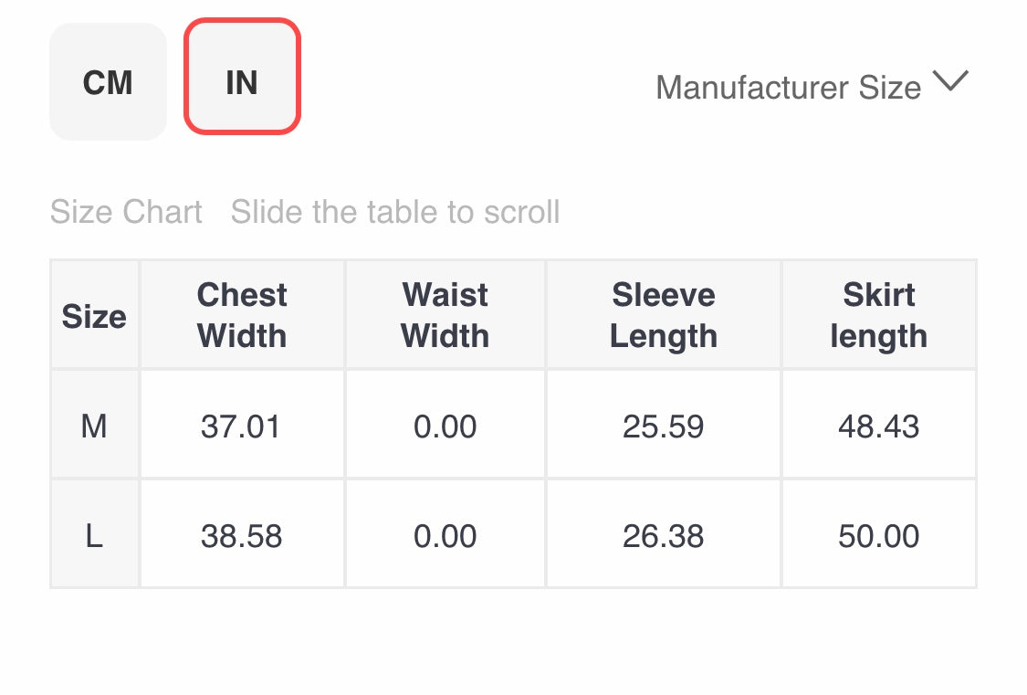Image resolution: width=1027 pixels, height=695 pixels.
Task: Click the 0.00 waist width cell for M
Action: pyautogui.click(x=445, y=426)
